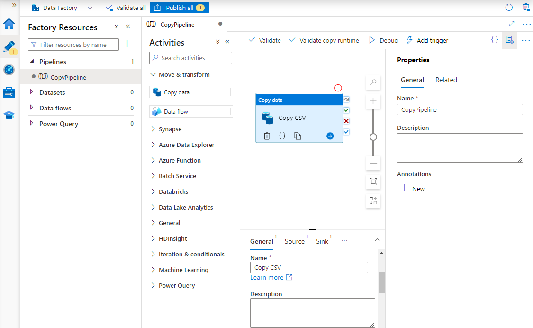Open the Author view from left sidebar
This screenshot has height=328, width=533.
[x=9, y=47]
